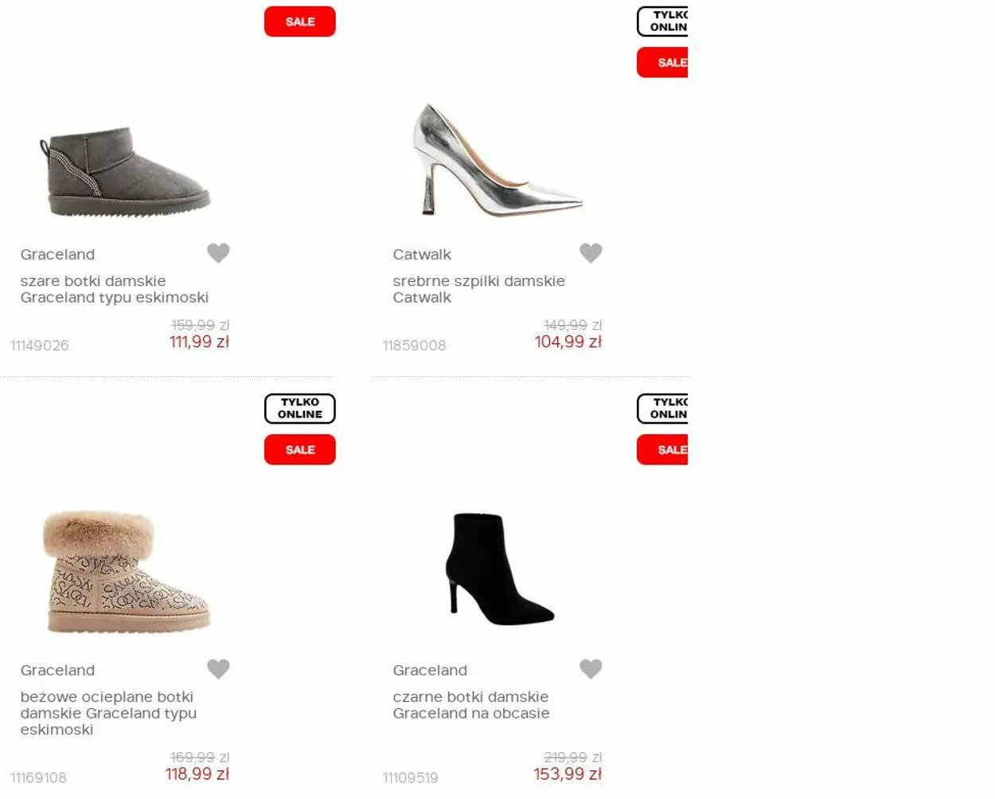Click 153,99 zł price on black boots
995x799 pixels.
[568, 774]
